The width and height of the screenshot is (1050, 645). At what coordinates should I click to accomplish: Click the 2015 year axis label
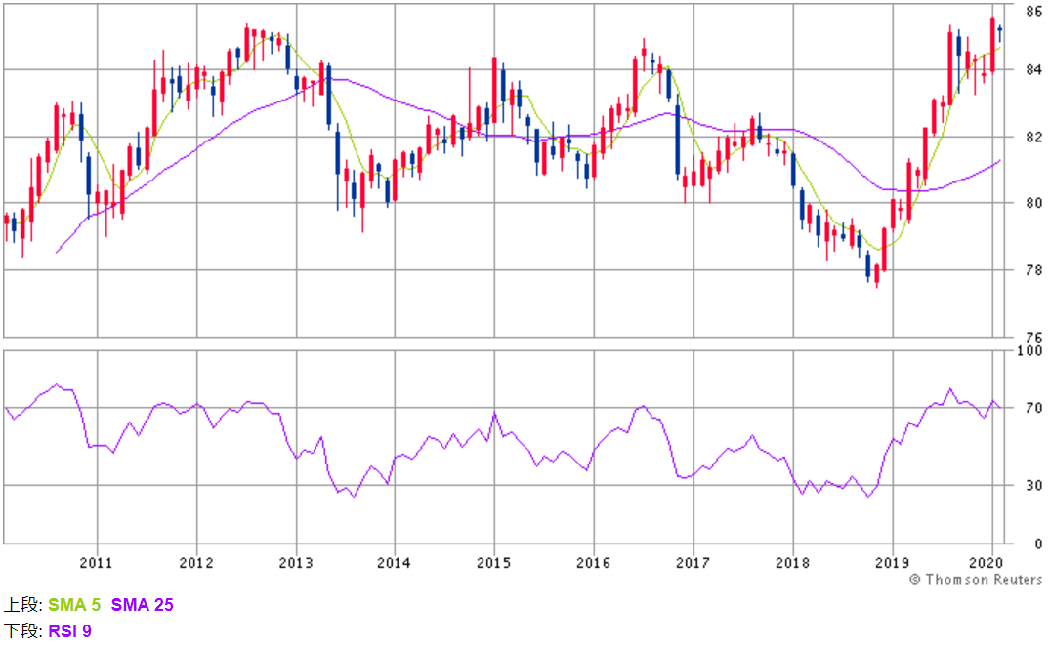493,563
